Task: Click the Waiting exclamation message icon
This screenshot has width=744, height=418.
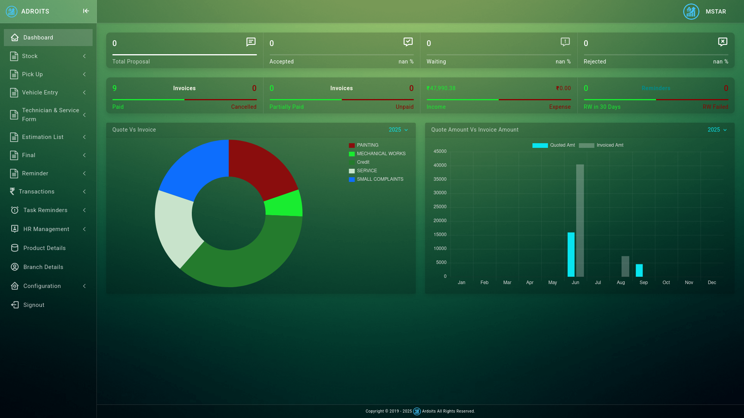Action: click(565, 42)
